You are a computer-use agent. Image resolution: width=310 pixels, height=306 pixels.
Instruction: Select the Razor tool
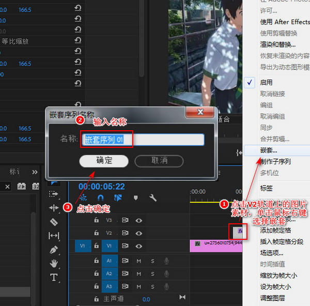tap(54, 222)
